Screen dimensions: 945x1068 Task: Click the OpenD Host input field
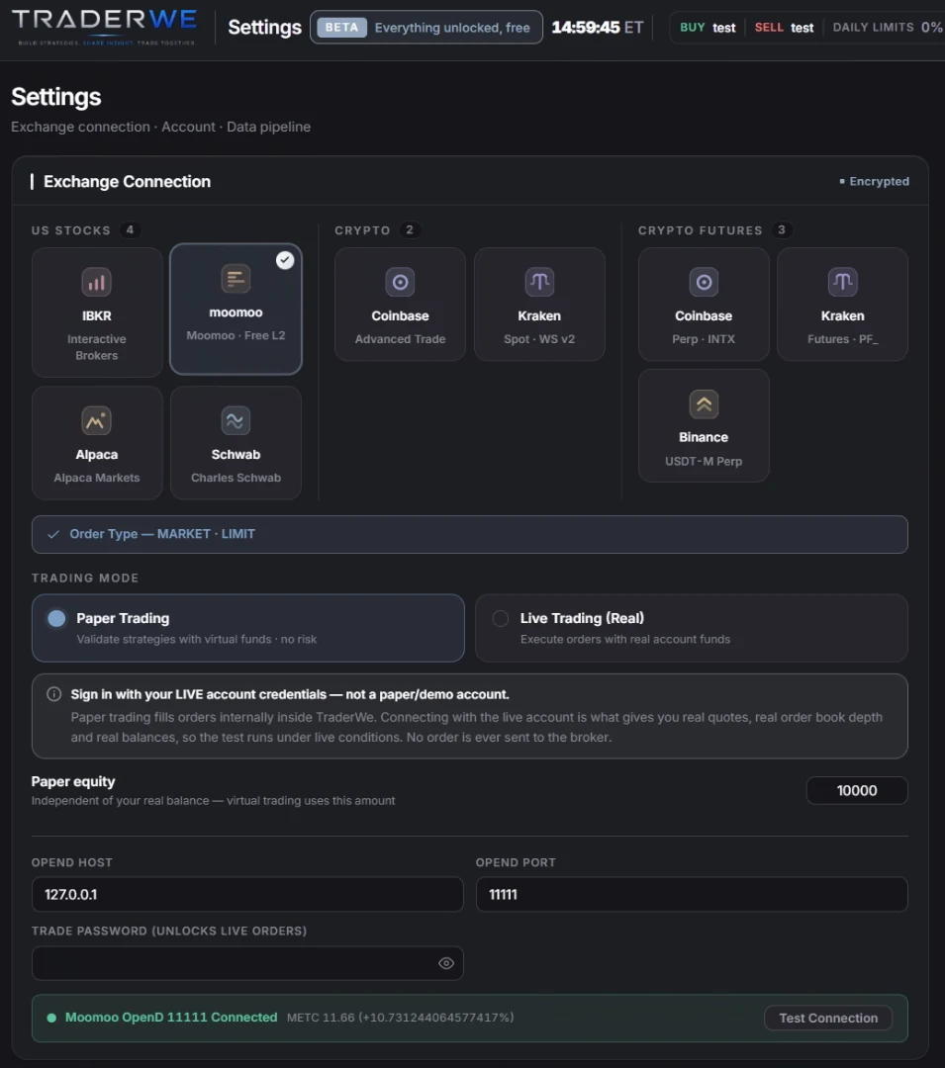click(x=248, y=894)
